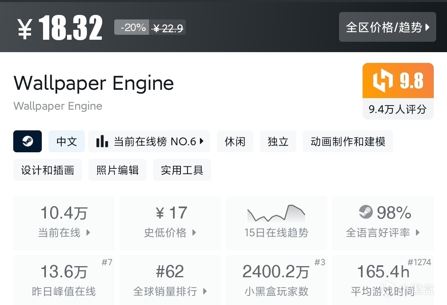Click the 2400.2万 小黑盒玩家数 card
Image resolution: width=447 pixels, height=305 pixels.
point(276,280)
